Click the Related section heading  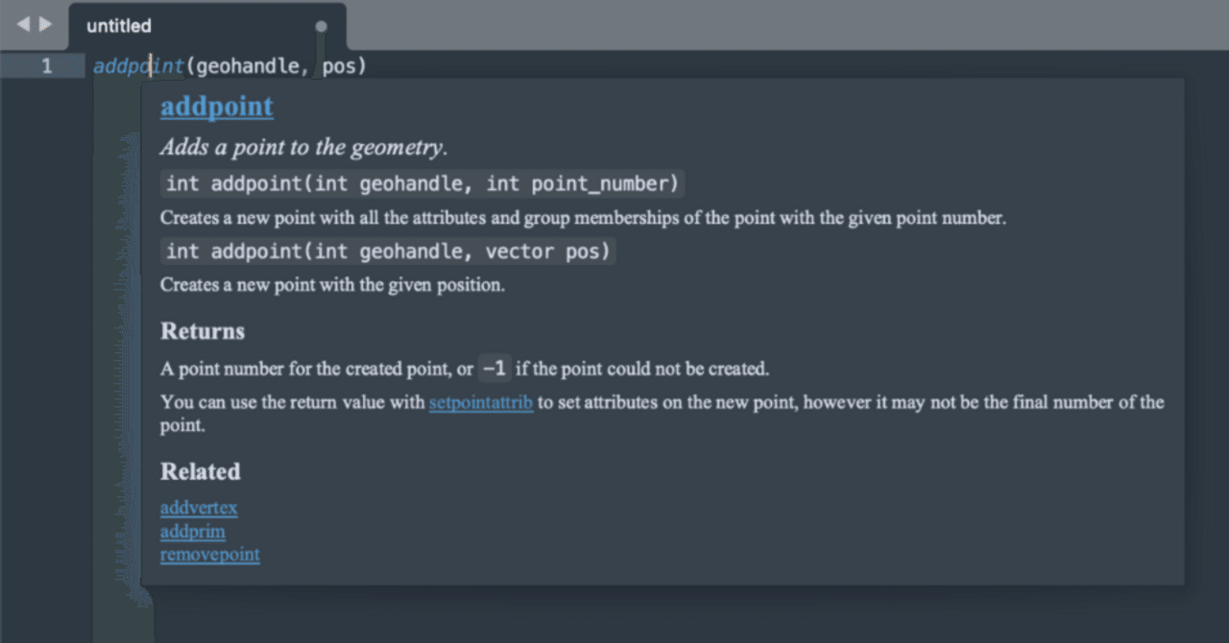201,471
